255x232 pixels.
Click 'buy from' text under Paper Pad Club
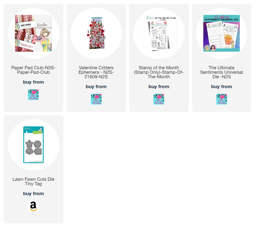point(33,82)
